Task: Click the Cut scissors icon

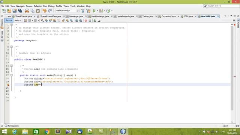Action: coord(27,11)
